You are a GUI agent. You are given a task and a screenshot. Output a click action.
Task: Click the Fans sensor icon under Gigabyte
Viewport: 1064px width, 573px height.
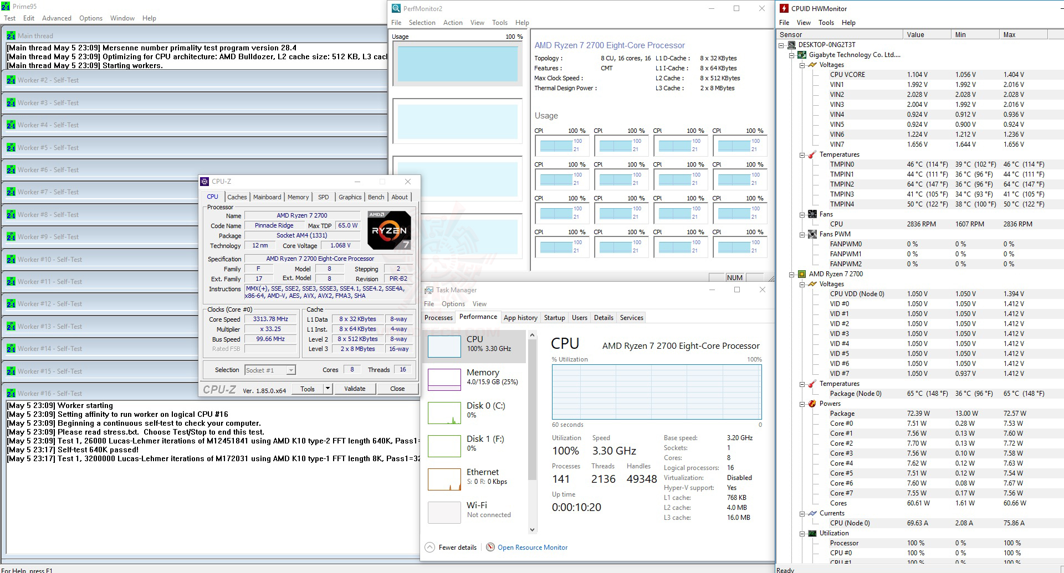point(811,214)
